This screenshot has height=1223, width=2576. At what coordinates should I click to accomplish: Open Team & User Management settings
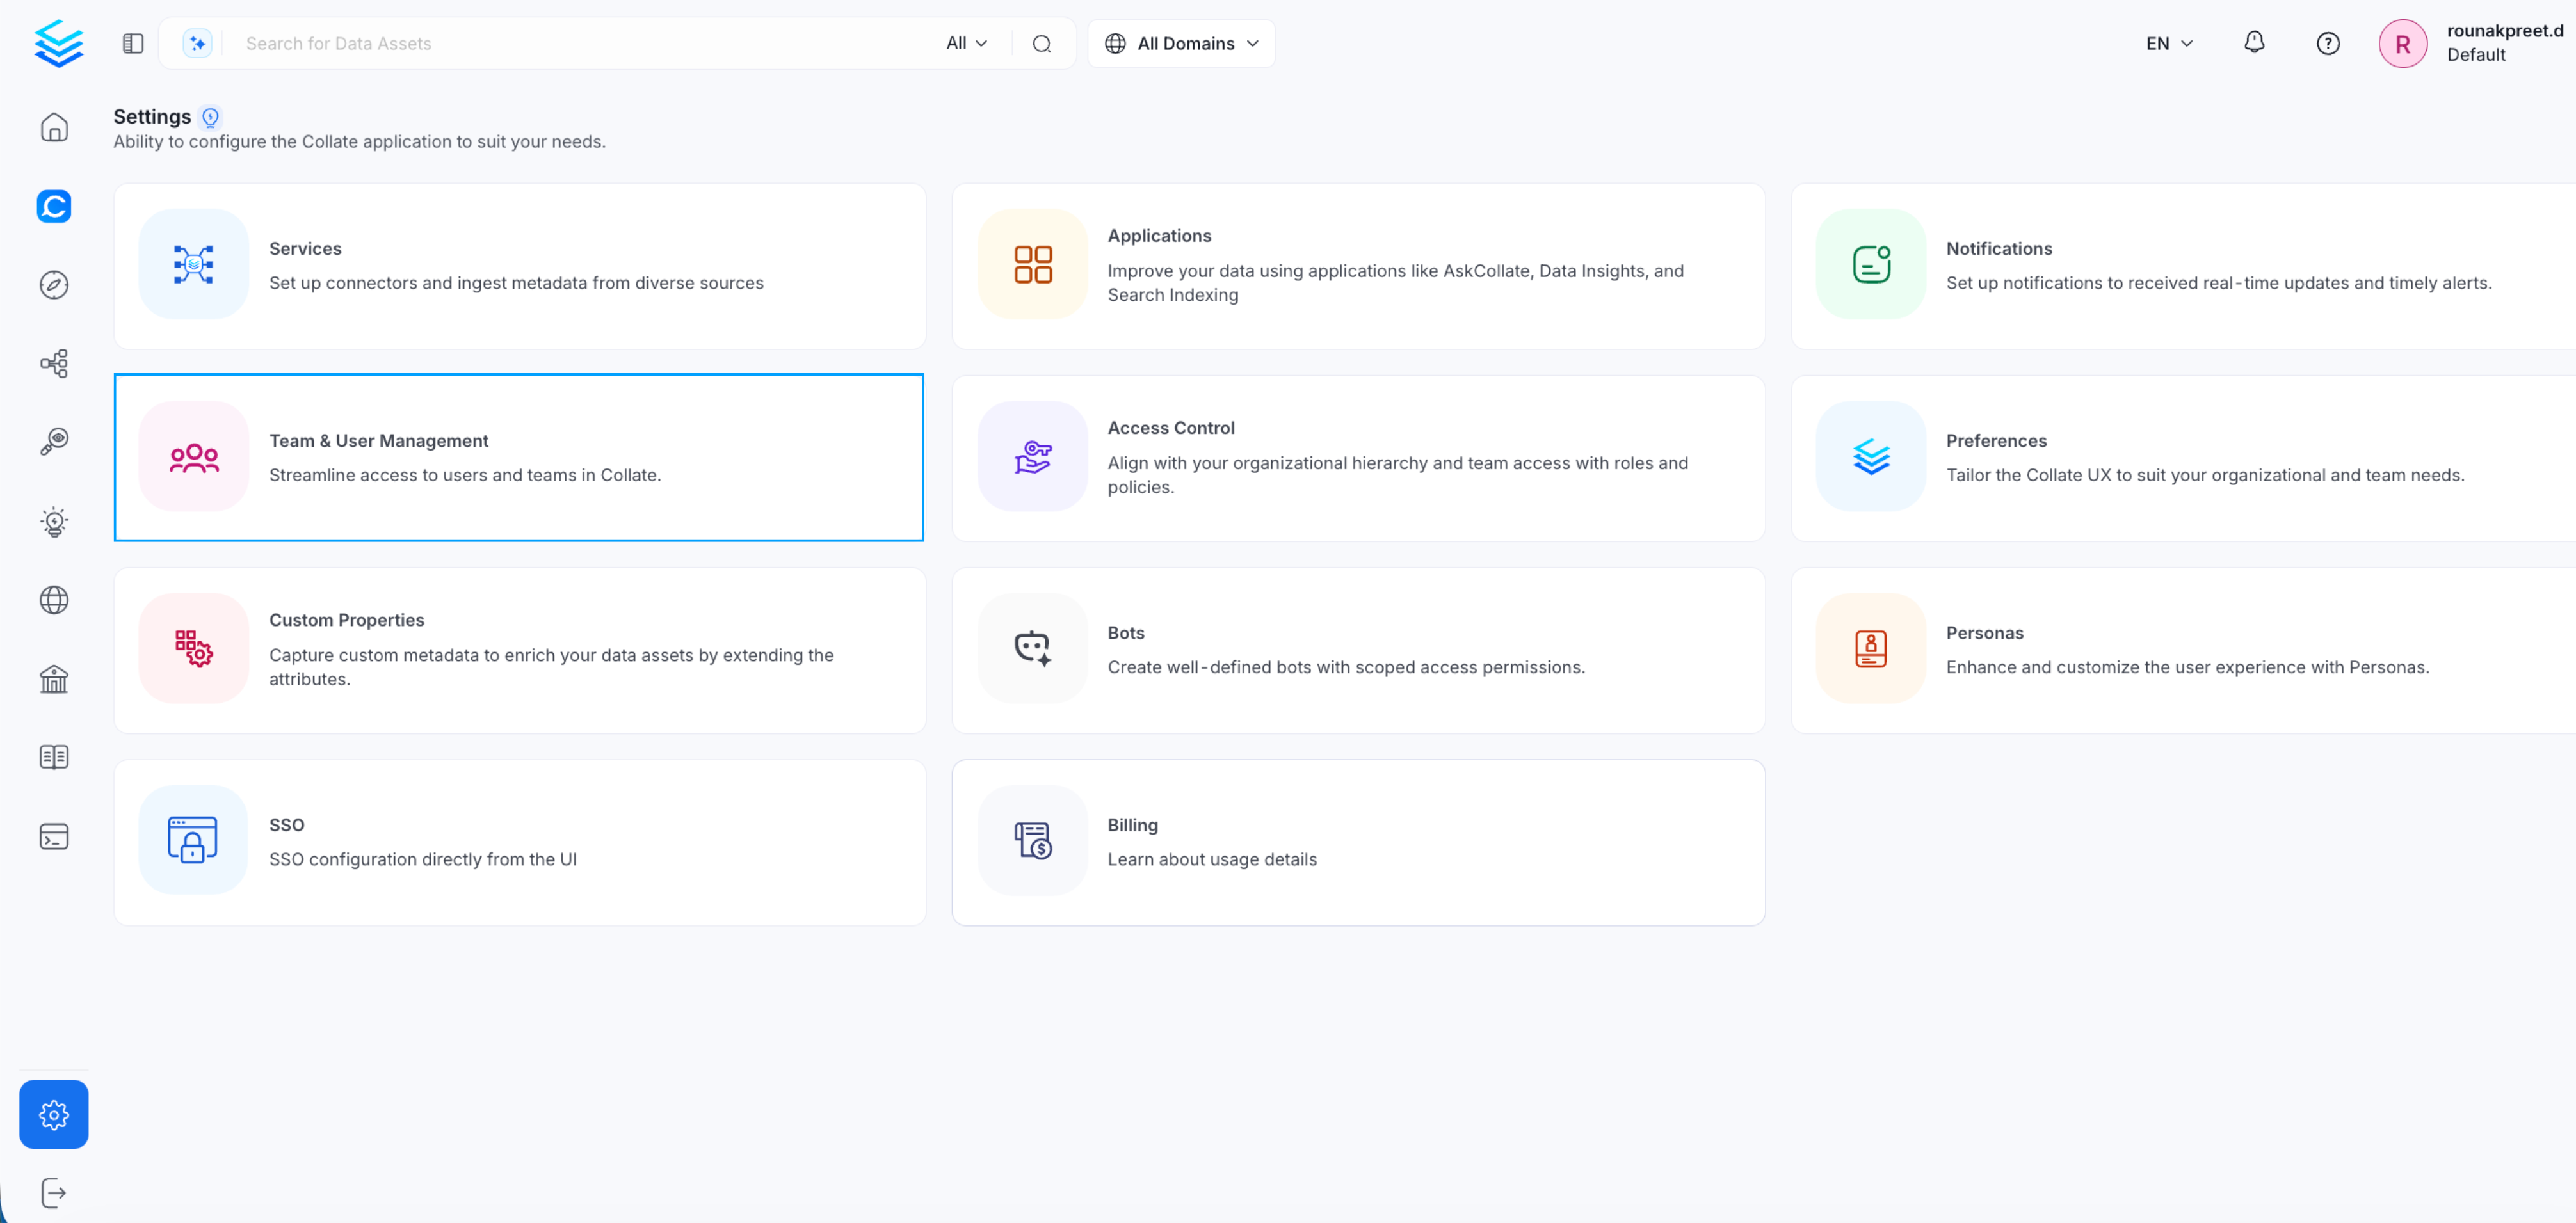tap(519, 457)
